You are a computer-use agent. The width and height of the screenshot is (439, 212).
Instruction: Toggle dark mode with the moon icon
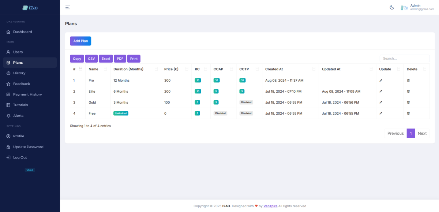pyautogui.click(x=392, y=7)
